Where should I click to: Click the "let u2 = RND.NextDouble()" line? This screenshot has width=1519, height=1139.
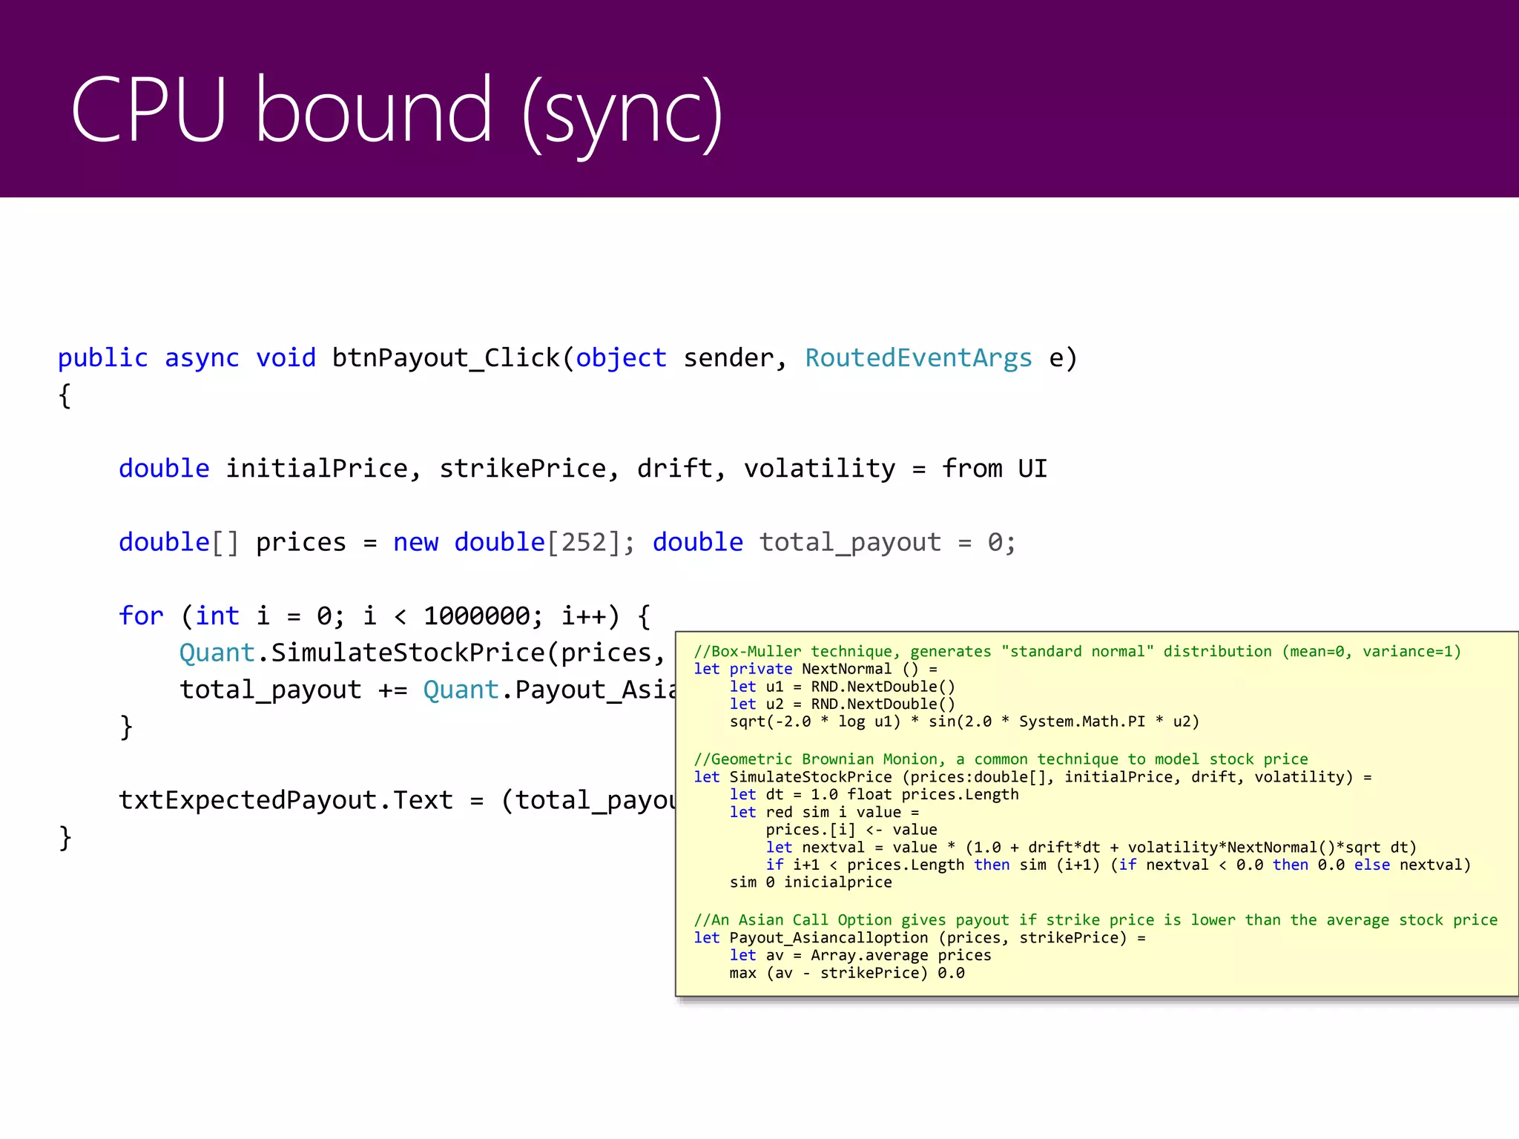843,704
